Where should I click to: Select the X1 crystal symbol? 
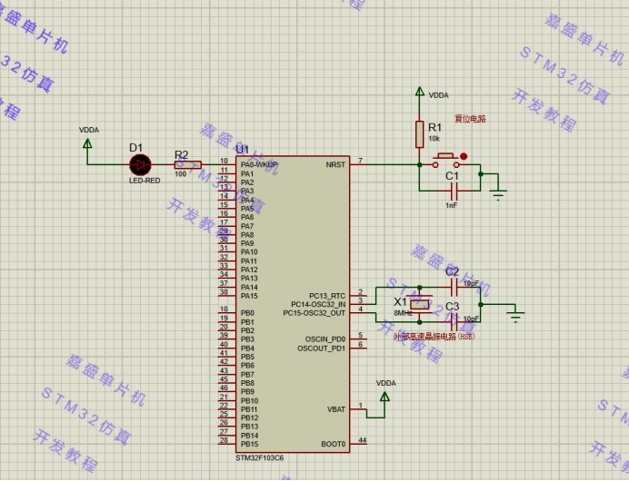click(x=420, y=305)
